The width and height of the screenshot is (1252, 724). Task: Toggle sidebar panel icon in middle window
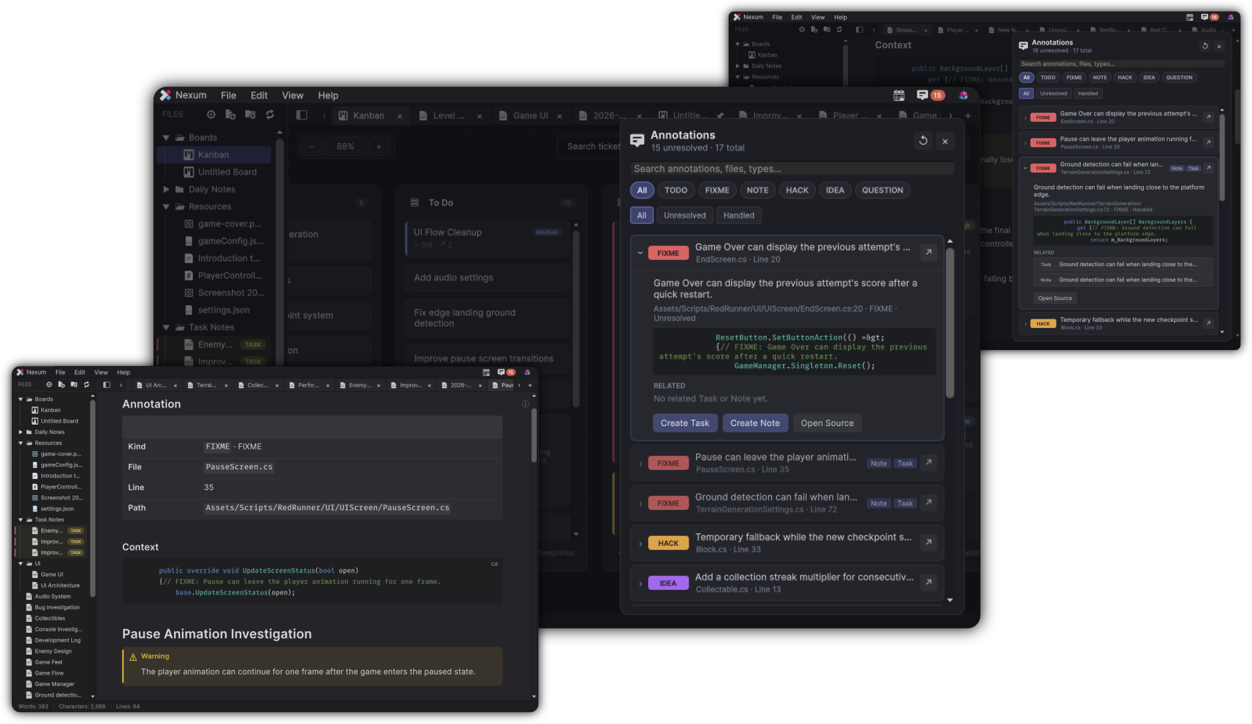pyautogui.click(x=301, y=115)
